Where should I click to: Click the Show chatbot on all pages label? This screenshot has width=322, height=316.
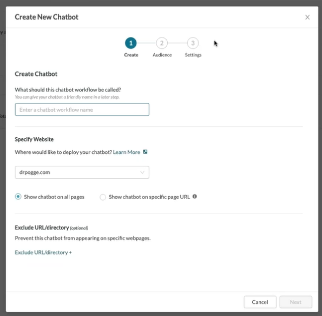pyautogui.click(x=54, y=197)
